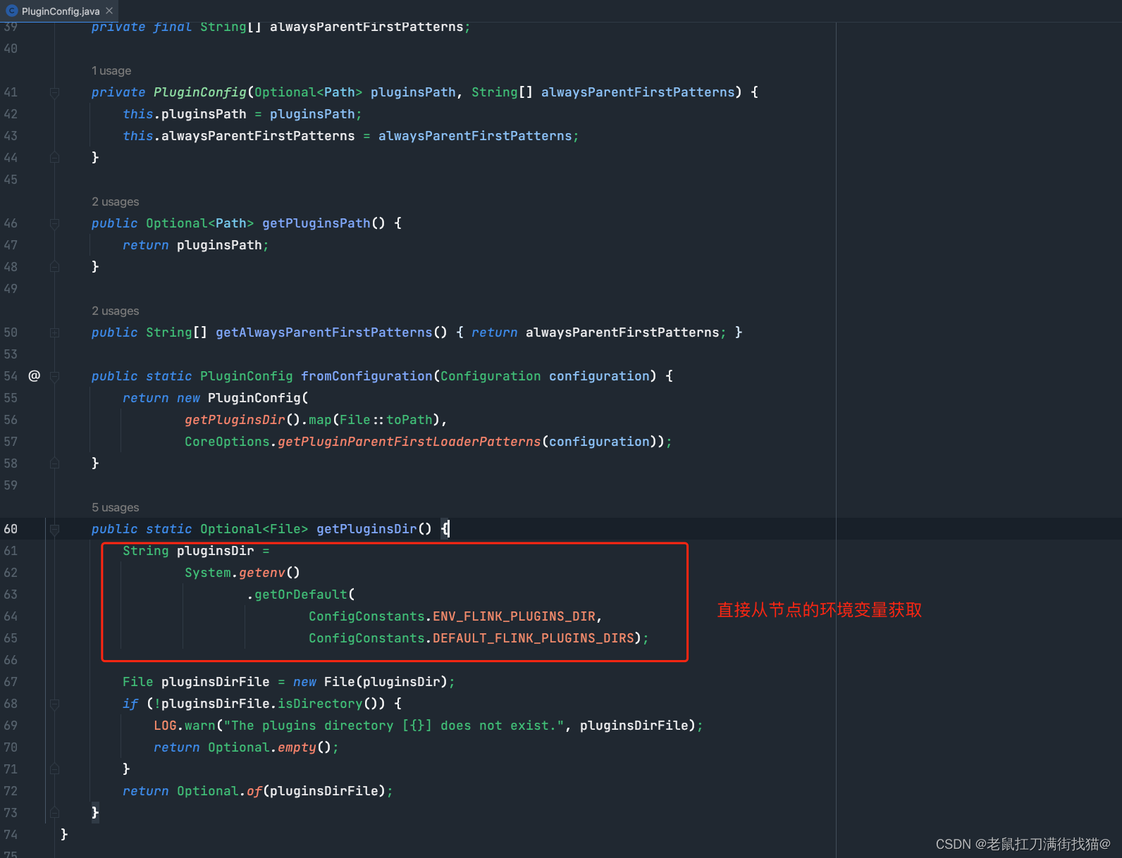Collapse the getPluginsDir method at line 60
This screenshot has width=1122, height=858.
pos(54,529)
